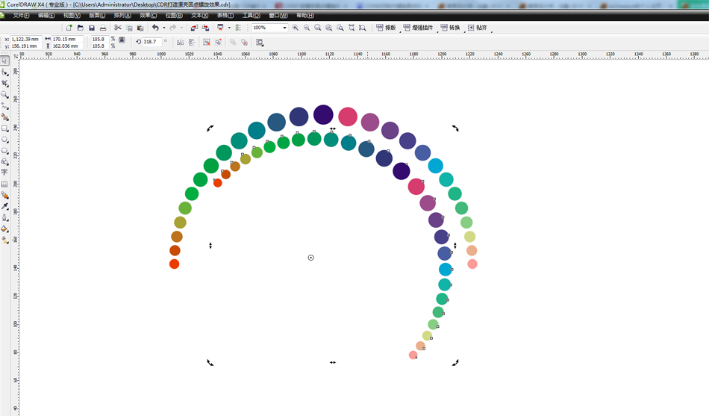Select the Text tool
The height and width of the screenshot is (416, 709).
(4, 173)
